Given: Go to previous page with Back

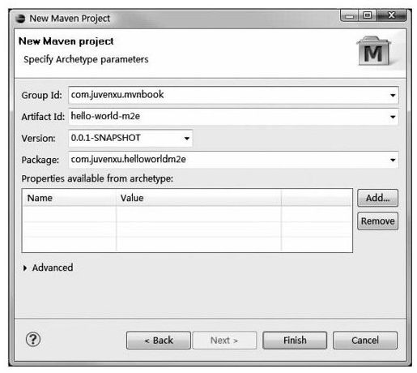Looking at the screenshot, I should (159, 341).
